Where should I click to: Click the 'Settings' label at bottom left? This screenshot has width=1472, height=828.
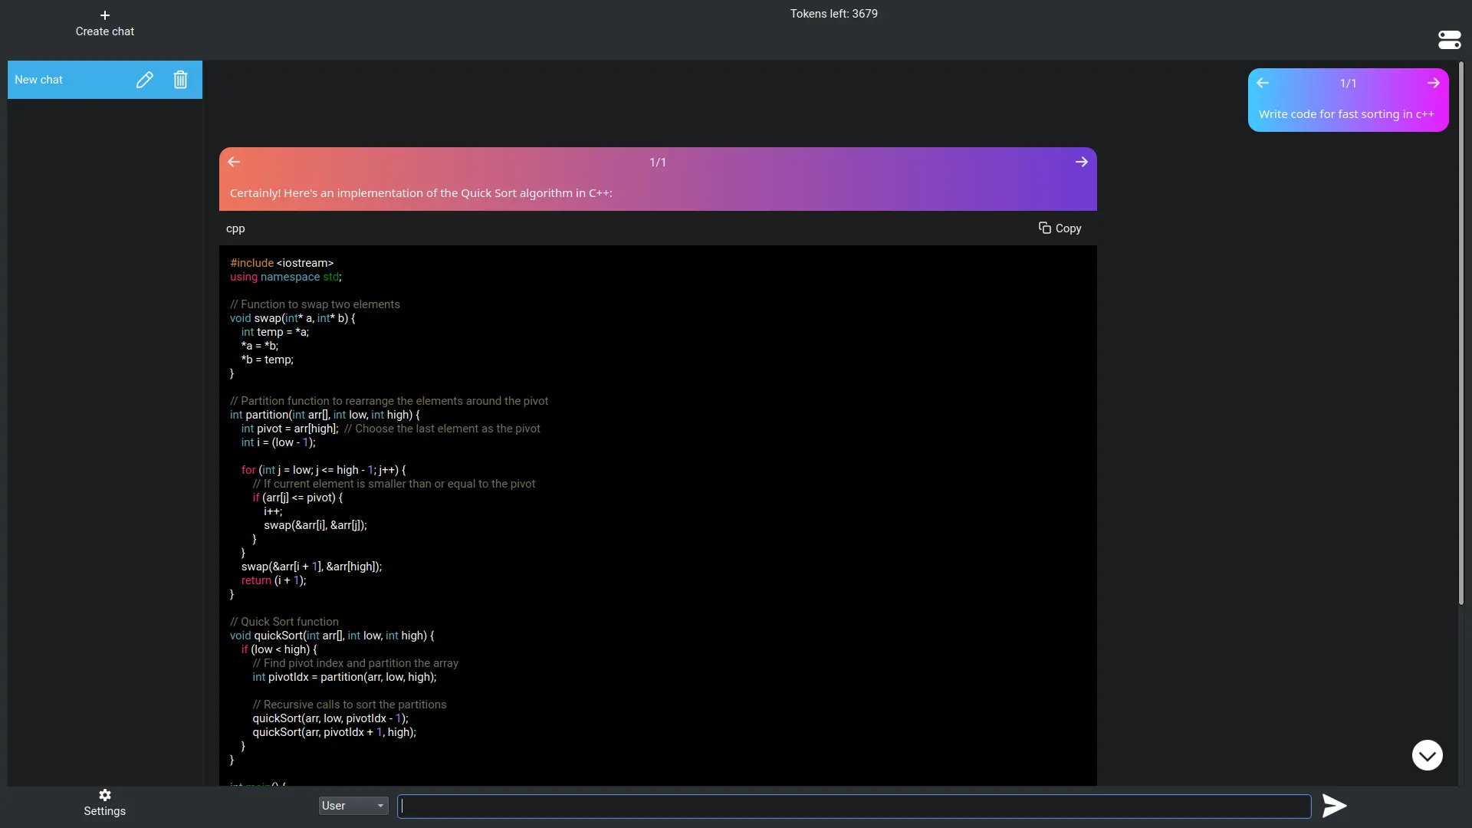coord(105,811)
